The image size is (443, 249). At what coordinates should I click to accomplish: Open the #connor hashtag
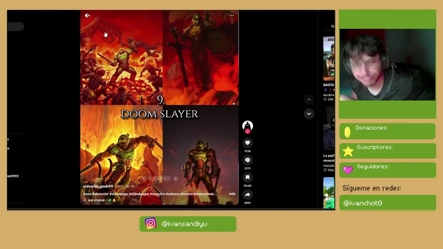coord(187,194)
